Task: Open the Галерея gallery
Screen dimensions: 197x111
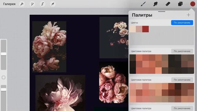Action: pyautogui.click(x=9, y=4)
